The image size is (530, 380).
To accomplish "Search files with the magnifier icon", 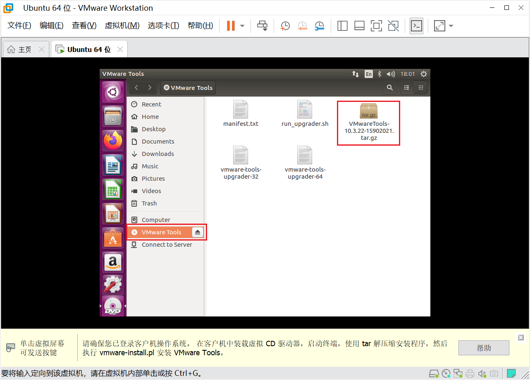I will pos(389,87).
